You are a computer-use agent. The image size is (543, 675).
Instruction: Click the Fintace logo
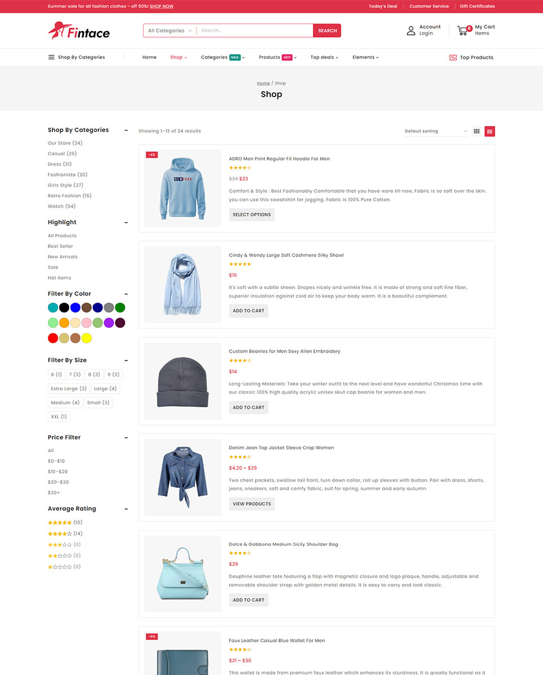[79, 31]
